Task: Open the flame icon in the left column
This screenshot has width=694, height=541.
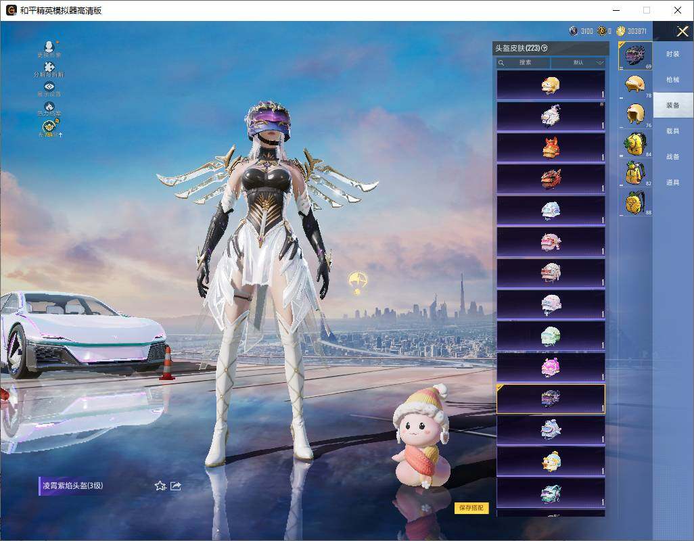Action: pos(49,108)
